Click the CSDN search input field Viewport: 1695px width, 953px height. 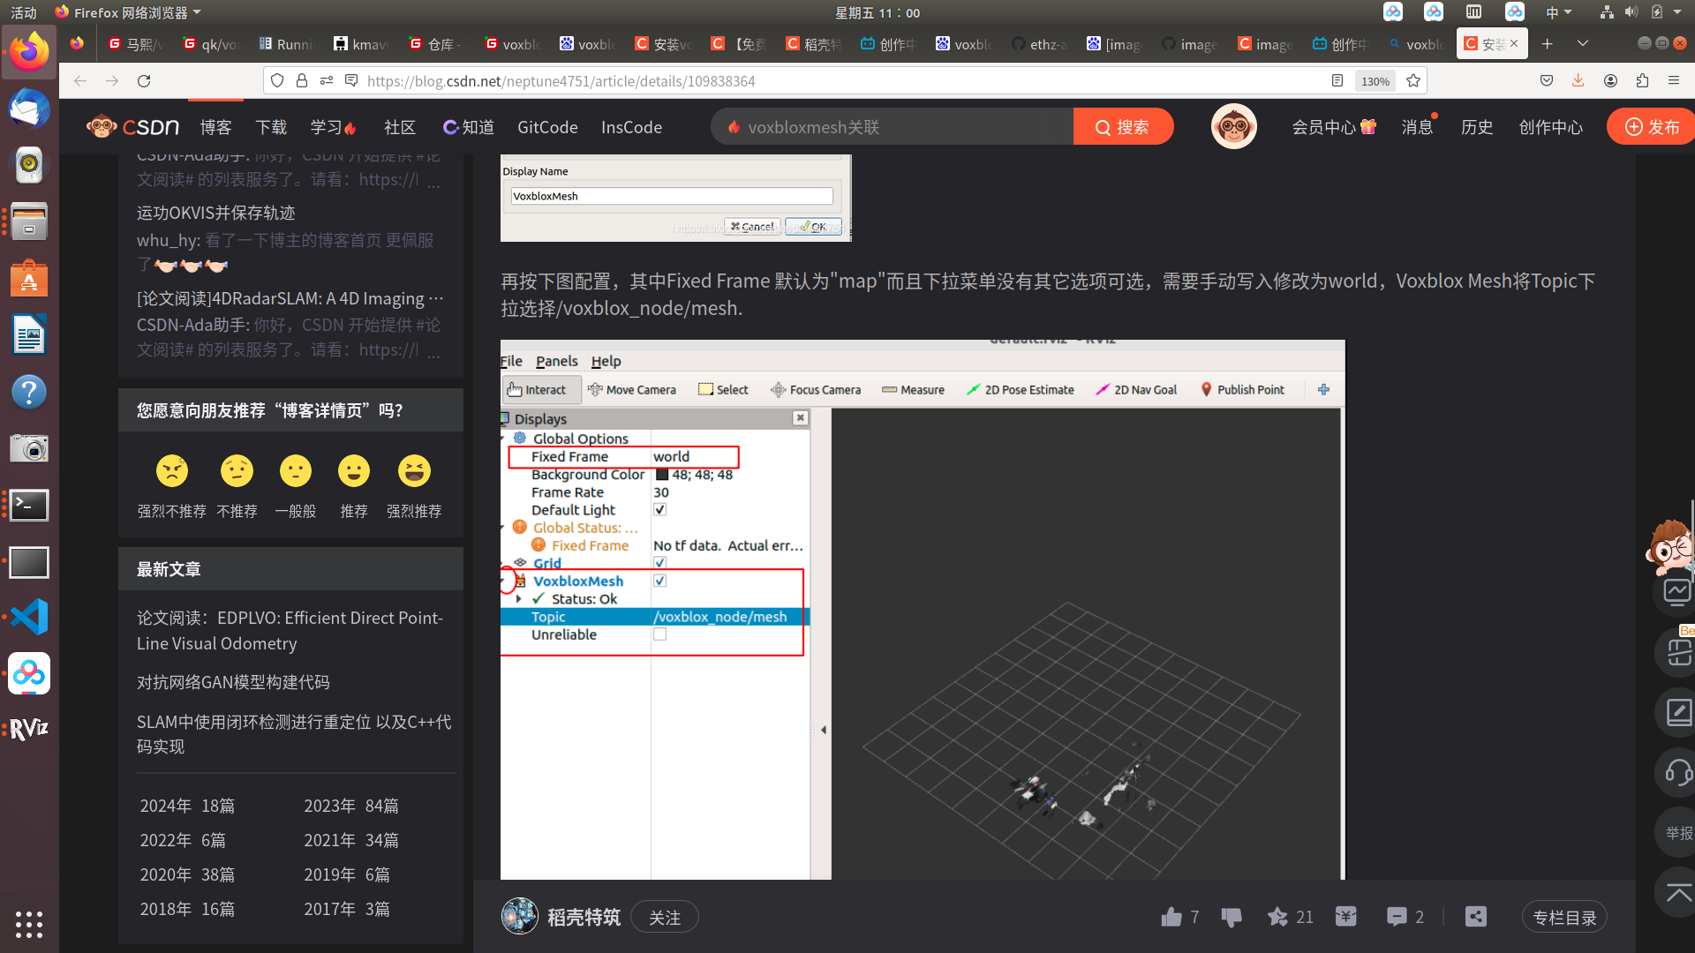(x=892, y=127)
